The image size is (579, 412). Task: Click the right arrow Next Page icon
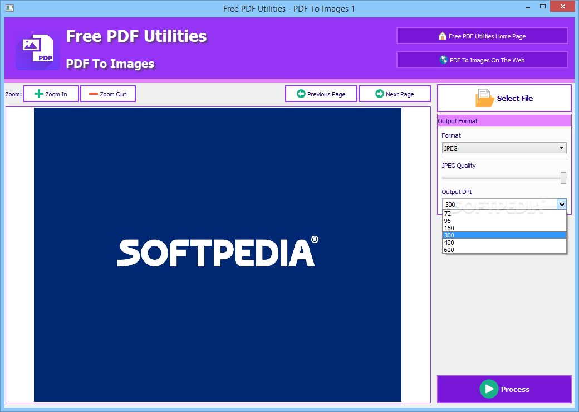point(380,94)
